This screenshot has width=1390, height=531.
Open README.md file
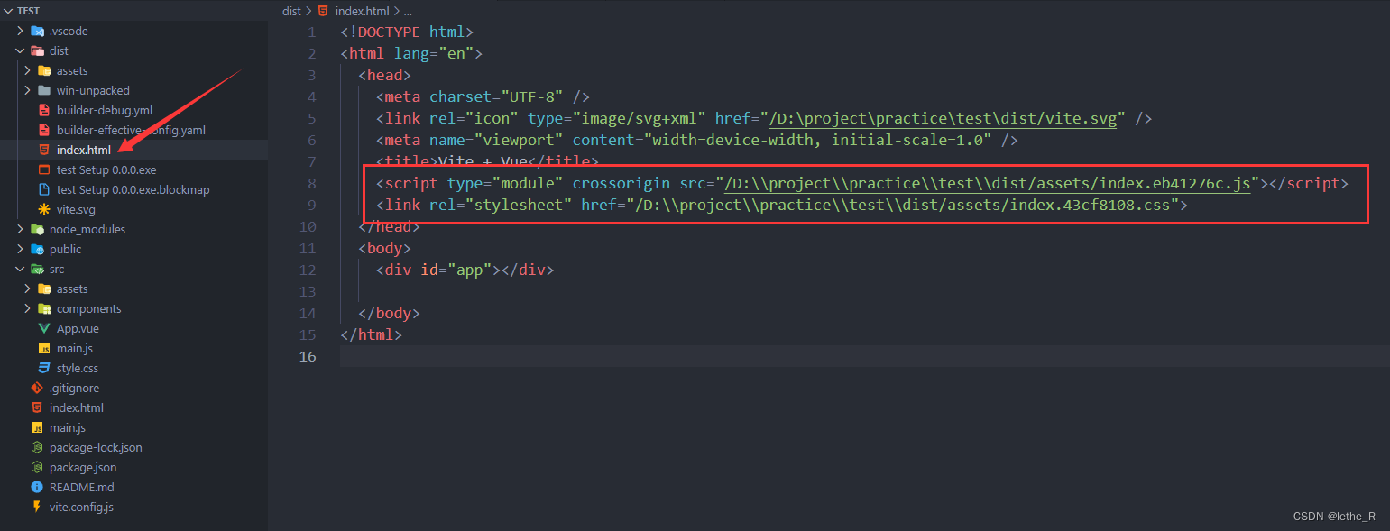[82, 487]
